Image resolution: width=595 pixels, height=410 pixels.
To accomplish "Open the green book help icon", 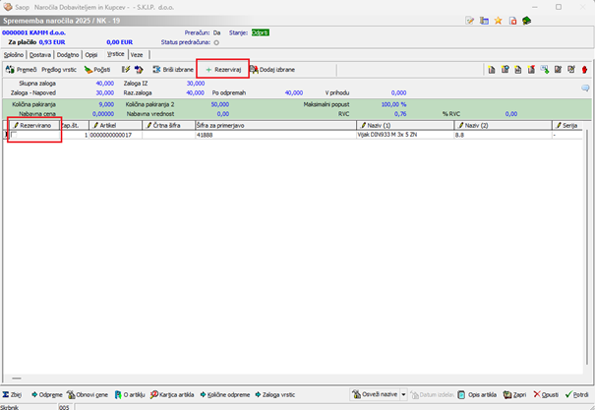I will click(526, 21).
